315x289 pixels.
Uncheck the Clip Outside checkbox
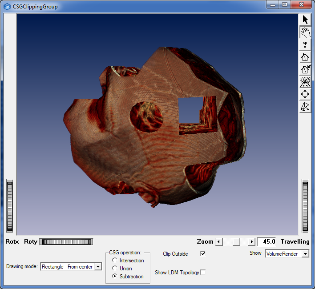(203, 254)
